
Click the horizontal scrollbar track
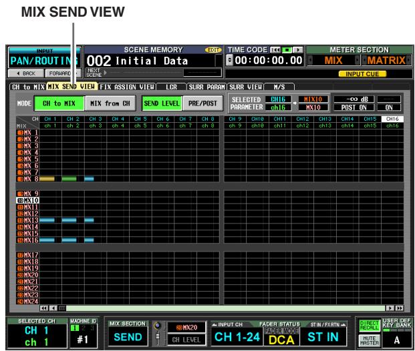tap(226, 308)
